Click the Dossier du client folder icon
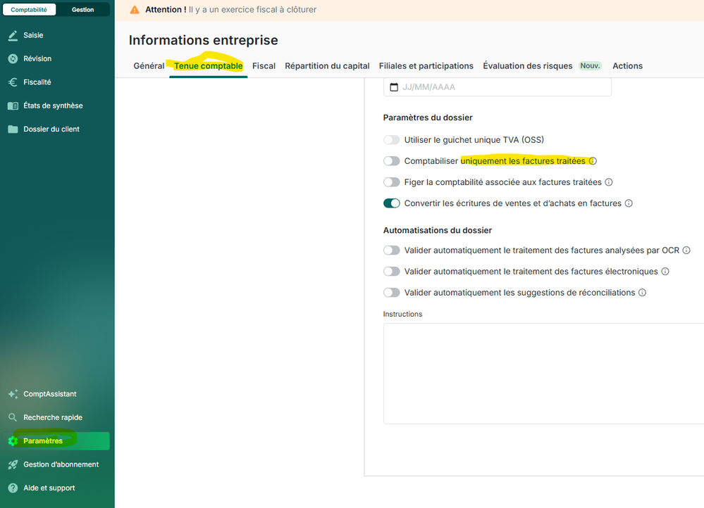This screenshot has width=704, height=508. [13, 129]
